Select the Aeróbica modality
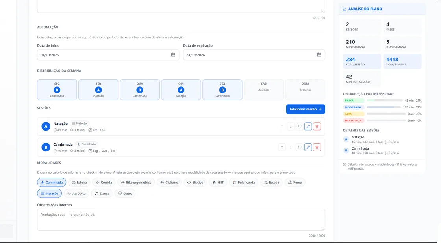 76,193
